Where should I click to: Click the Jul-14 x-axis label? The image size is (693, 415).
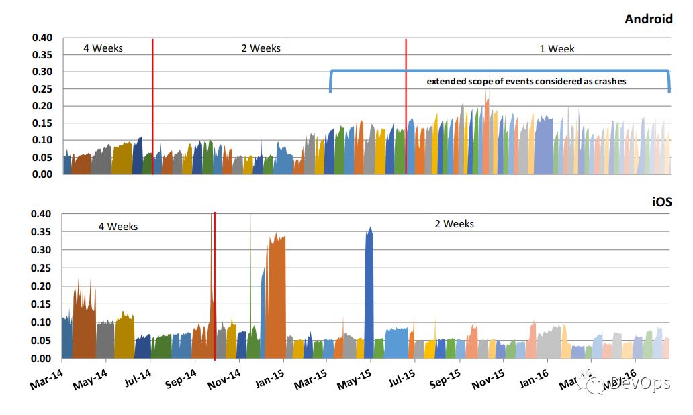(138, 379)
